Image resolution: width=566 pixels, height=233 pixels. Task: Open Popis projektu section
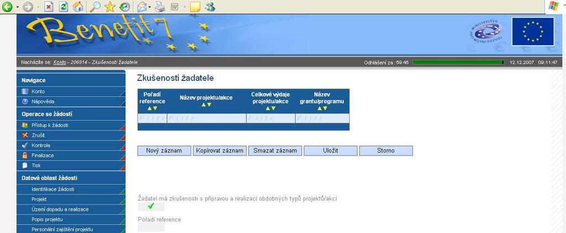(x=71, y=219)
